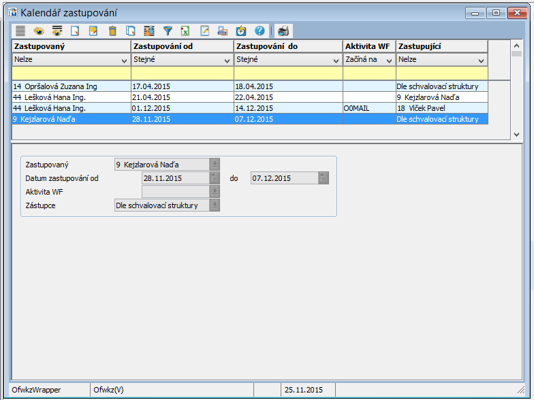This screenshot has height=400, width=534.
Task: Expand the Zastupovaný filter dropdown showing Nelze
Action: pyautogui.click(x=123, y=60)
